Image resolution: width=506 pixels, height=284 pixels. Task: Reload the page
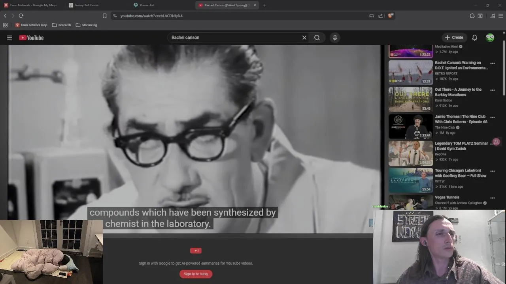[x=21, y=16]
